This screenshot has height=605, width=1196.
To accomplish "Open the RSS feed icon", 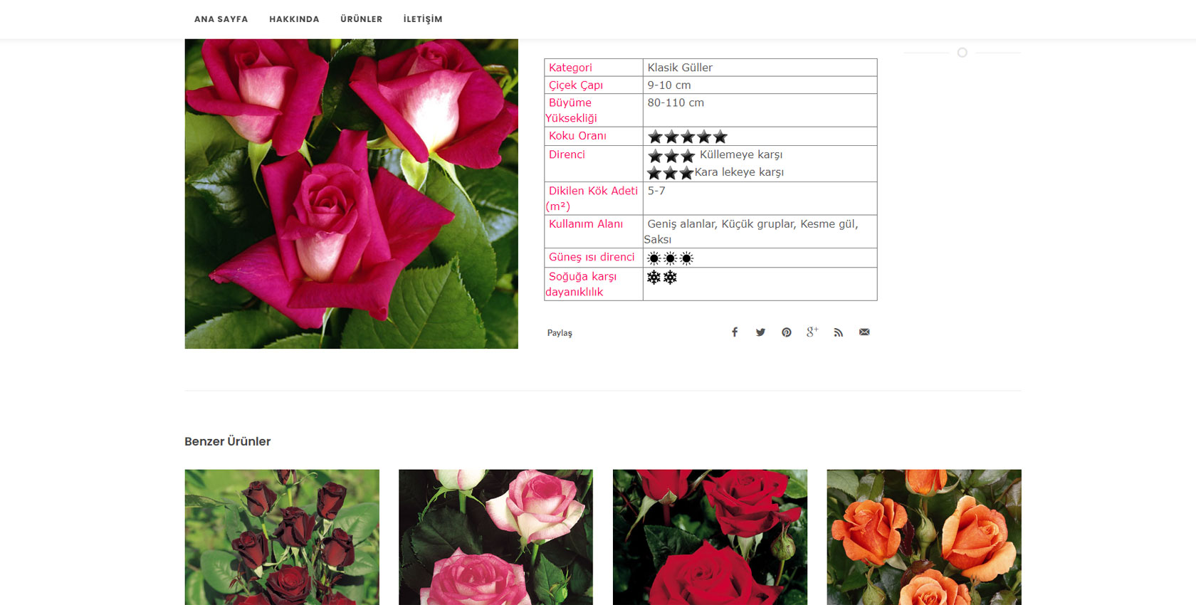I will [x=838, y=332].
